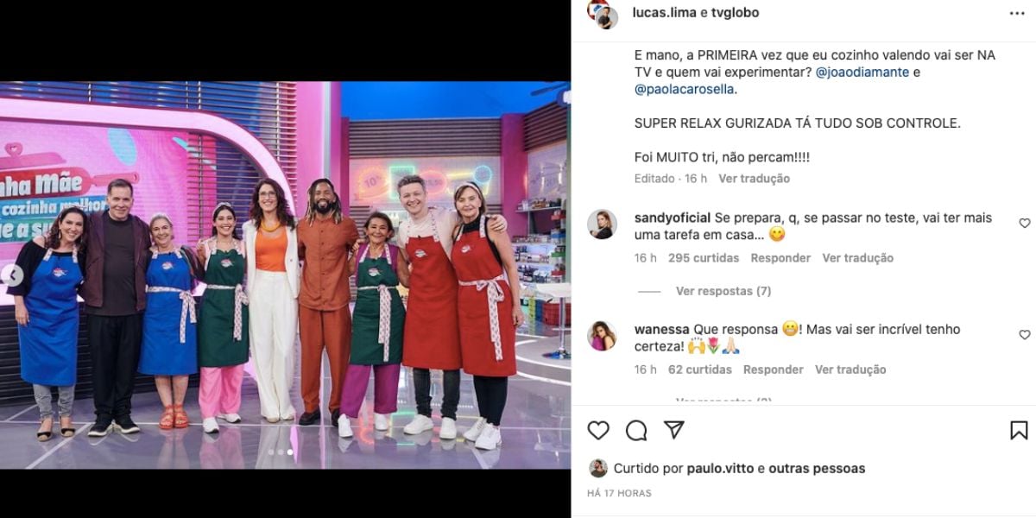Viewport: 1036px width, 518px height.
Task: Like wanessa's comment heart
Action: (x=1025, y=334)
